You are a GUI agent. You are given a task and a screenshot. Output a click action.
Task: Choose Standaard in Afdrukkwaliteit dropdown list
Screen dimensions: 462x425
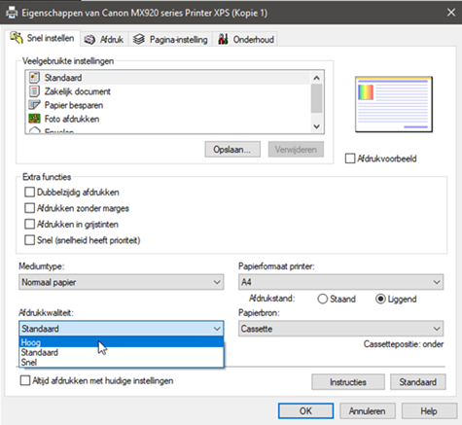click(122, 352)
